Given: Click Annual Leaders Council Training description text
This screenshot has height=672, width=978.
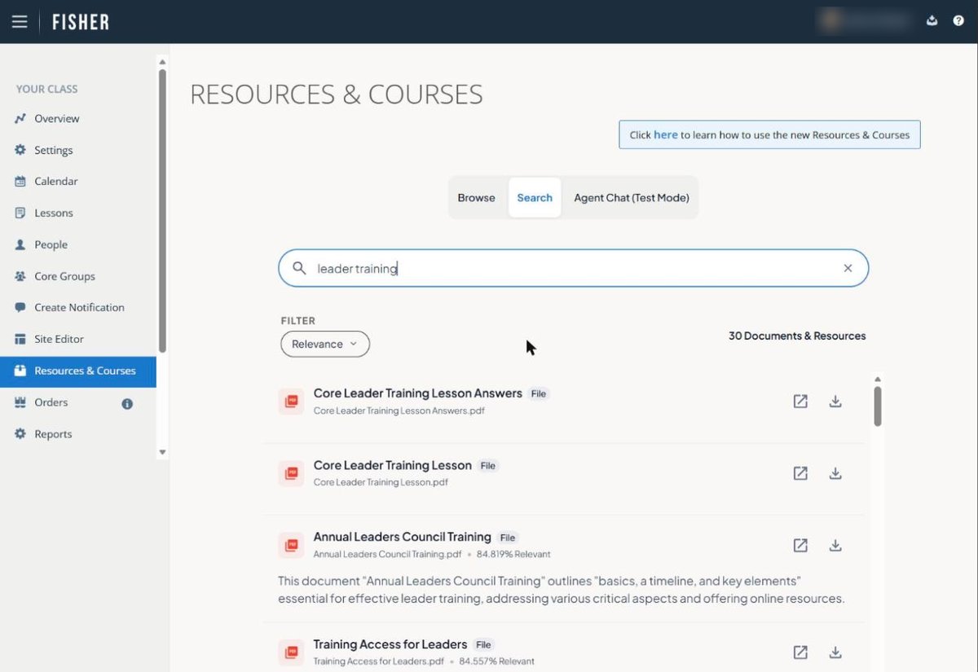Looking at the screenshot, I should tap(562, 591).
